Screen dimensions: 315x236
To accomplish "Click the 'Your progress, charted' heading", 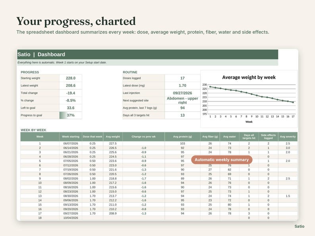I will coord(76,21).
